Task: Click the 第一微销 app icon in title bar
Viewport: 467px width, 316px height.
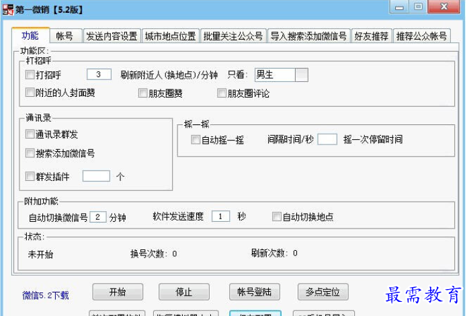Action: click(x=8, y=9)
